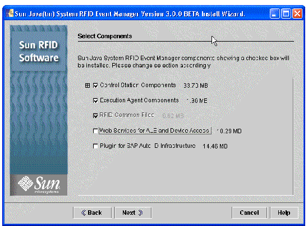Click the 10.29 MB size value

point(229,131)
